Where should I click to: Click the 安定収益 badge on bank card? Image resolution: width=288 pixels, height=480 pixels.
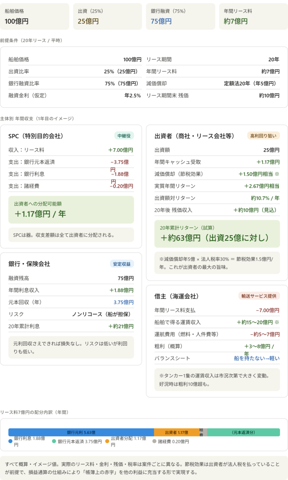[122, 264]
